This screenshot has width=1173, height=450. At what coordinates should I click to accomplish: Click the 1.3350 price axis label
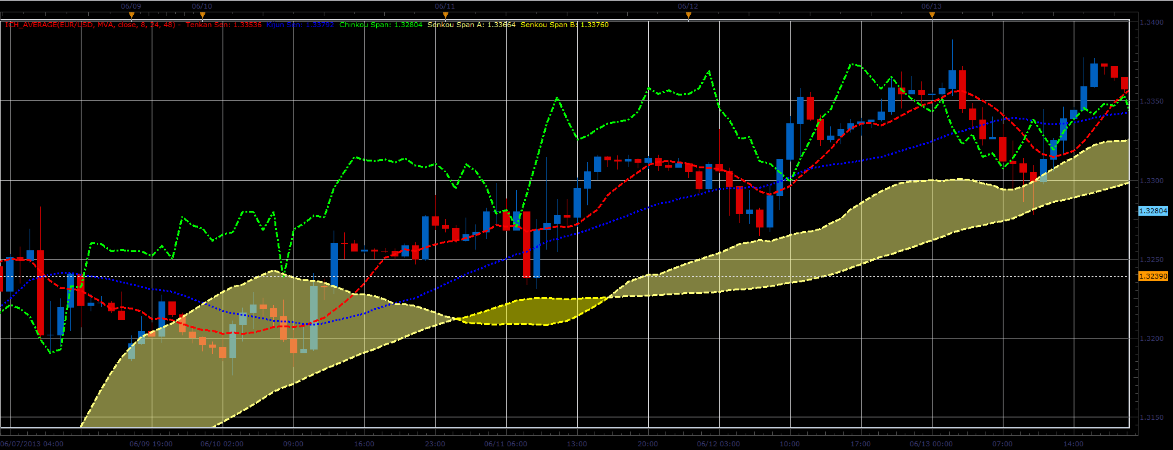pyautogui.click(x=1151, y=101)
